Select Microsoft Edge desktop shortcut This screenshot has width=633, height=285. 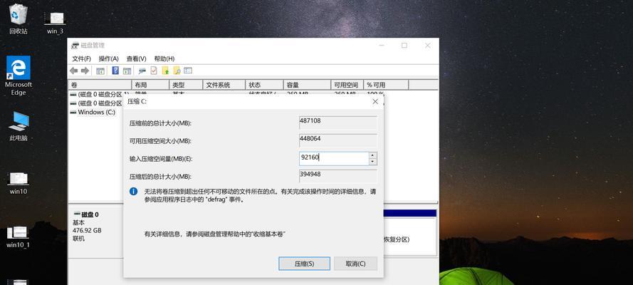point(19,76)
